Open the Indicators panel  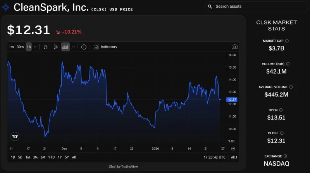(x=105, y=47)
